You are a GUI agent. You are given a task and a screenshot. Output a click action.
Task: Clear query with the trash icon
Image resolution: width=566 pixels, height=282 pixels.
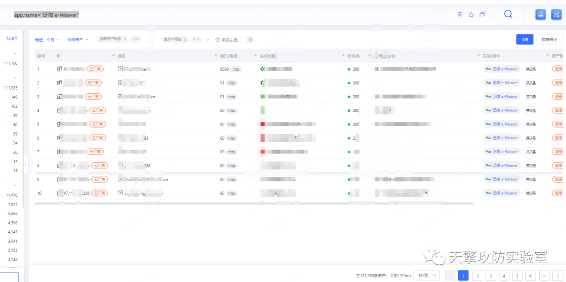coord(460,15)
